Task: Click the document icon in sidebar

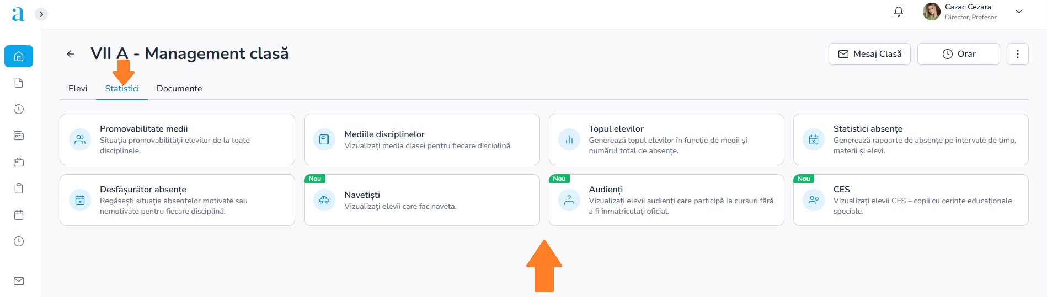Action: 19,83
